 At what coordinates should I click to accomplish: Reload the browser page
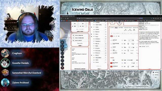[66, 18]
